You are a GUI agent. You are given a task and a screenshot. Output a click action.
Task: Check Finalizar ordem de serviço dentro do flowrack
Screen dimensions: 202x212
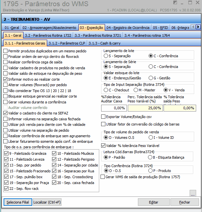[6, 57]
